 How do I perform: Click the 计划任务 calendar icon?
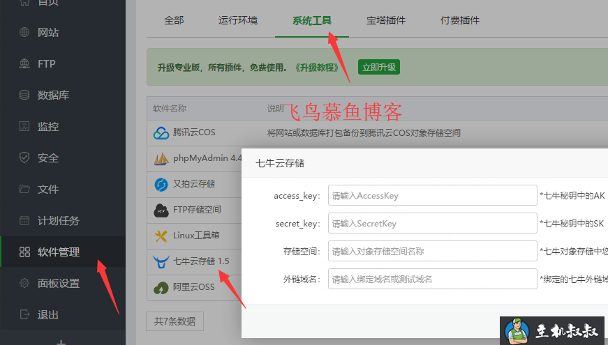[x=24, y=220]
